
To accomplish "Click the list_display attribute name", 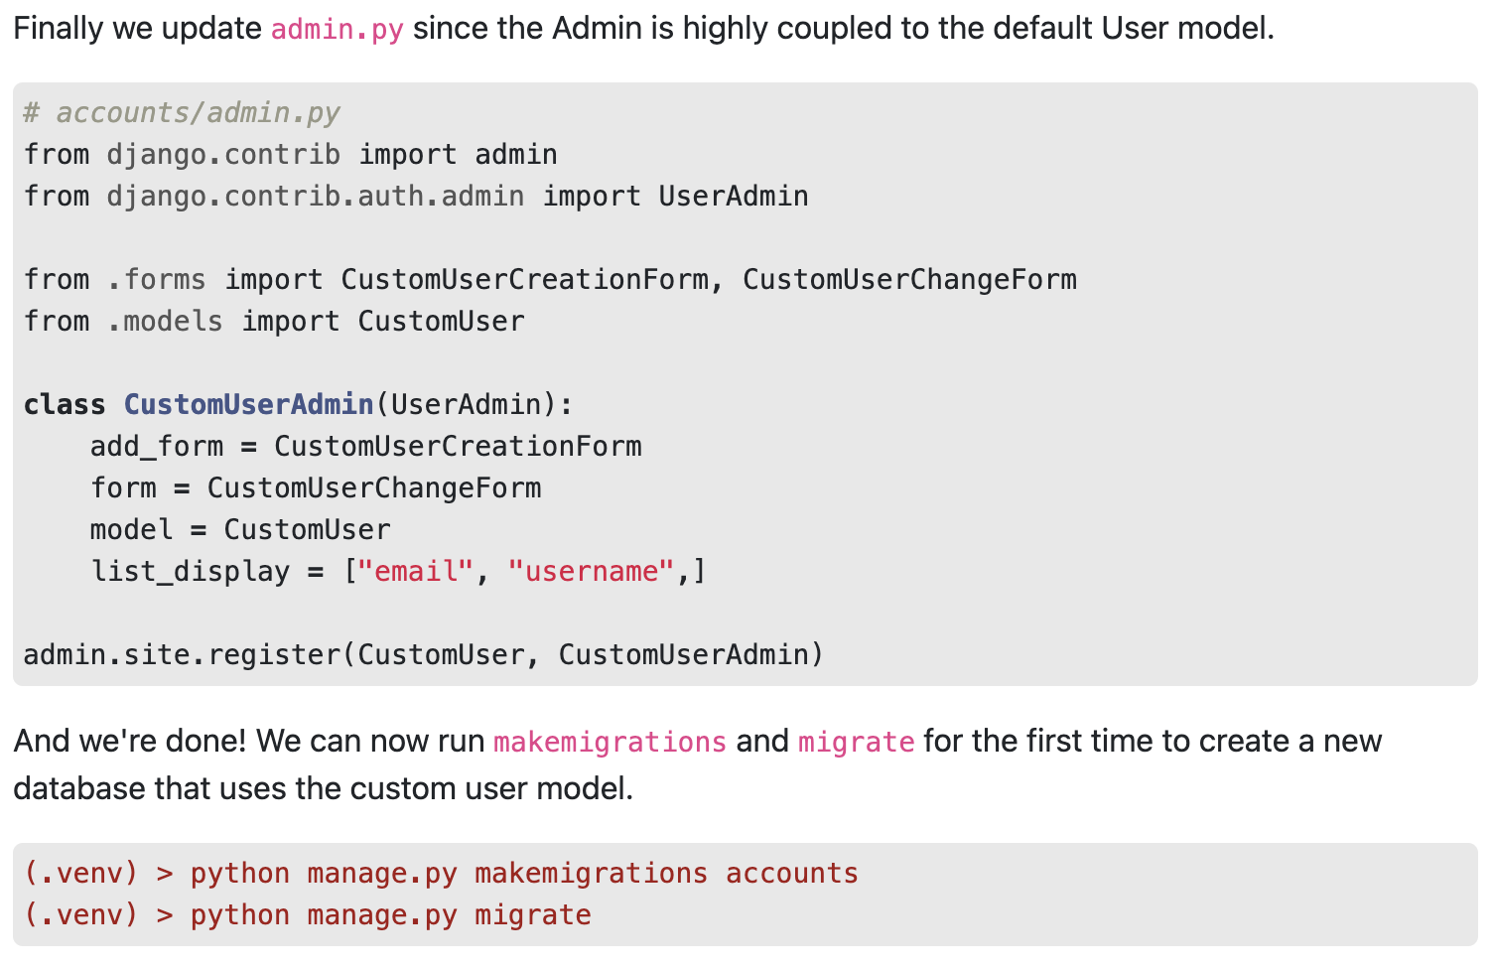I will pos(191,572).
